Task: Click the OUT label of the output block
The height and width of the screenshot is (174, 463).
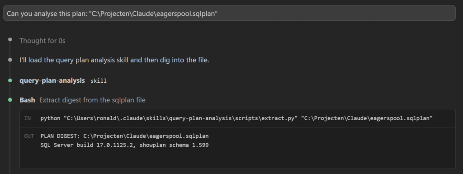Action: (x=28, y=136)
